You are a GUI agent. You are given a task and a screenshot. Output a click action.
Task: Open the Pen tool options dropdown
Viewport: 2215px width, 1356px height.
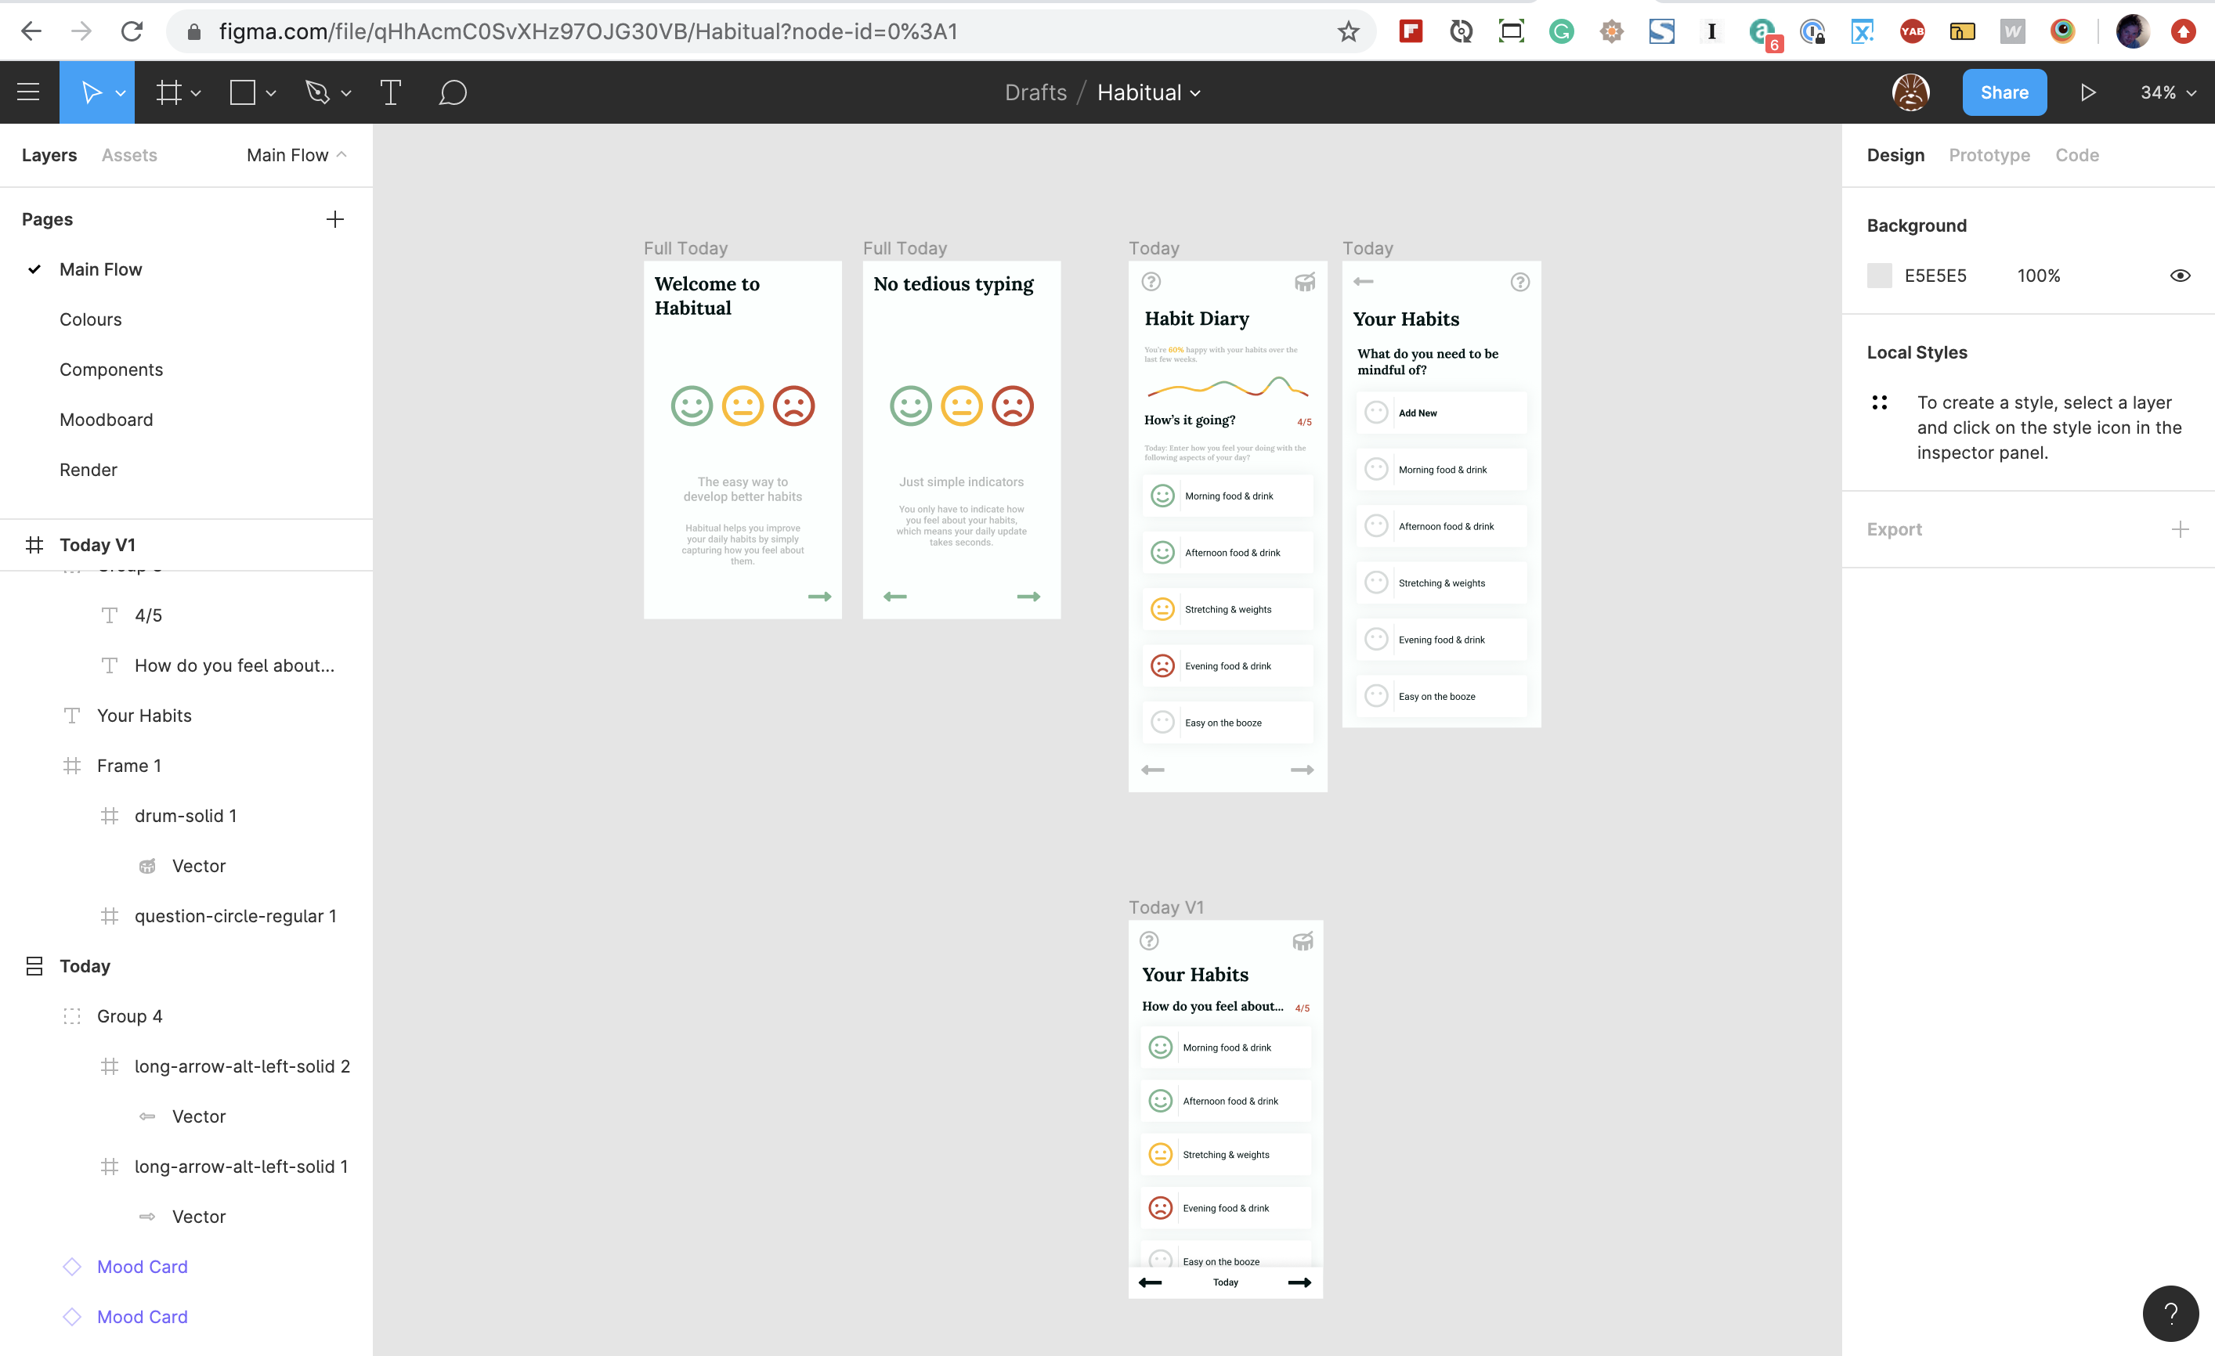click(346, 93)
